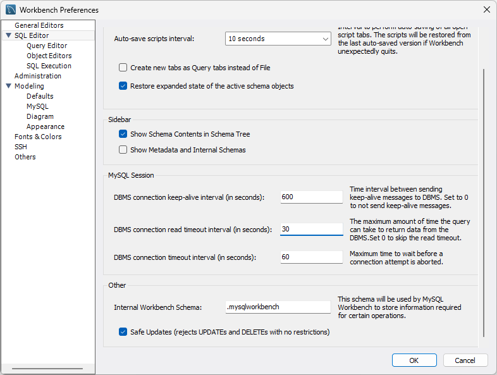Enable Show Metadata and Internal Schemas

[123, 150]
